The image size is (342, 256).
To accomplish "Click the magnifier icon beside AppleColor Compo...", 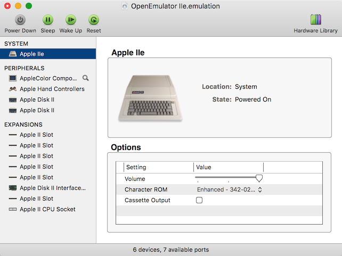I will tap(85, 78).
